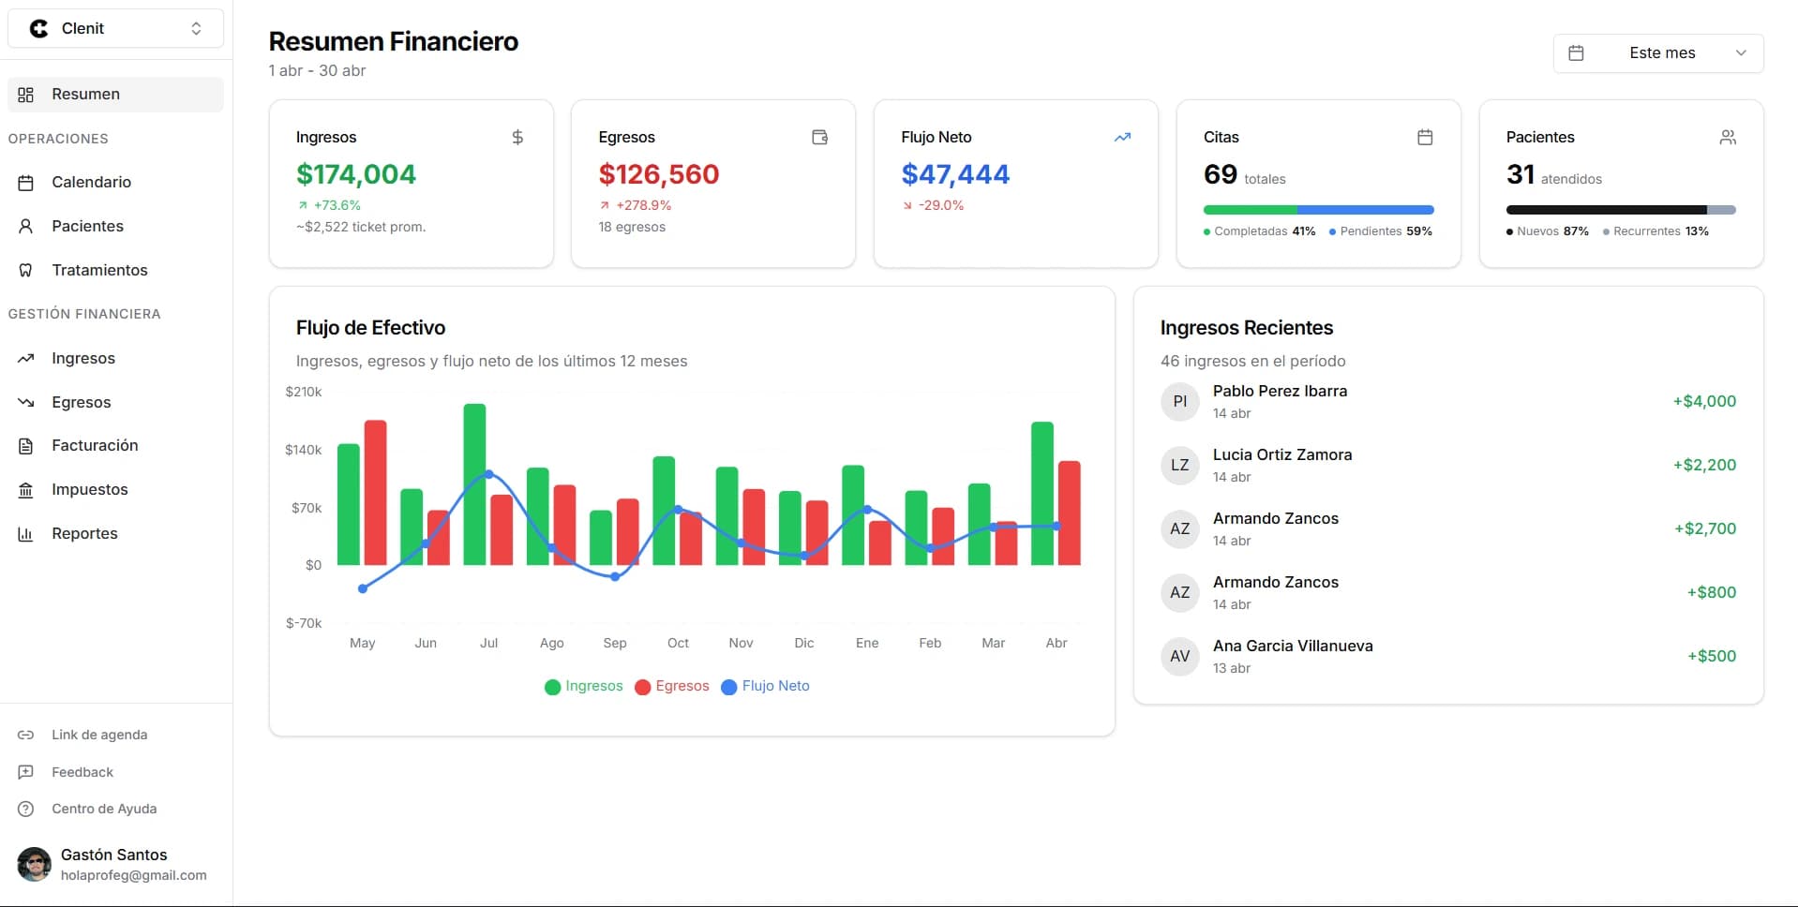Click the trend arrow icon on Flujo Neto card
The height and width of the screenshot is (907, 1798).
1122,138
